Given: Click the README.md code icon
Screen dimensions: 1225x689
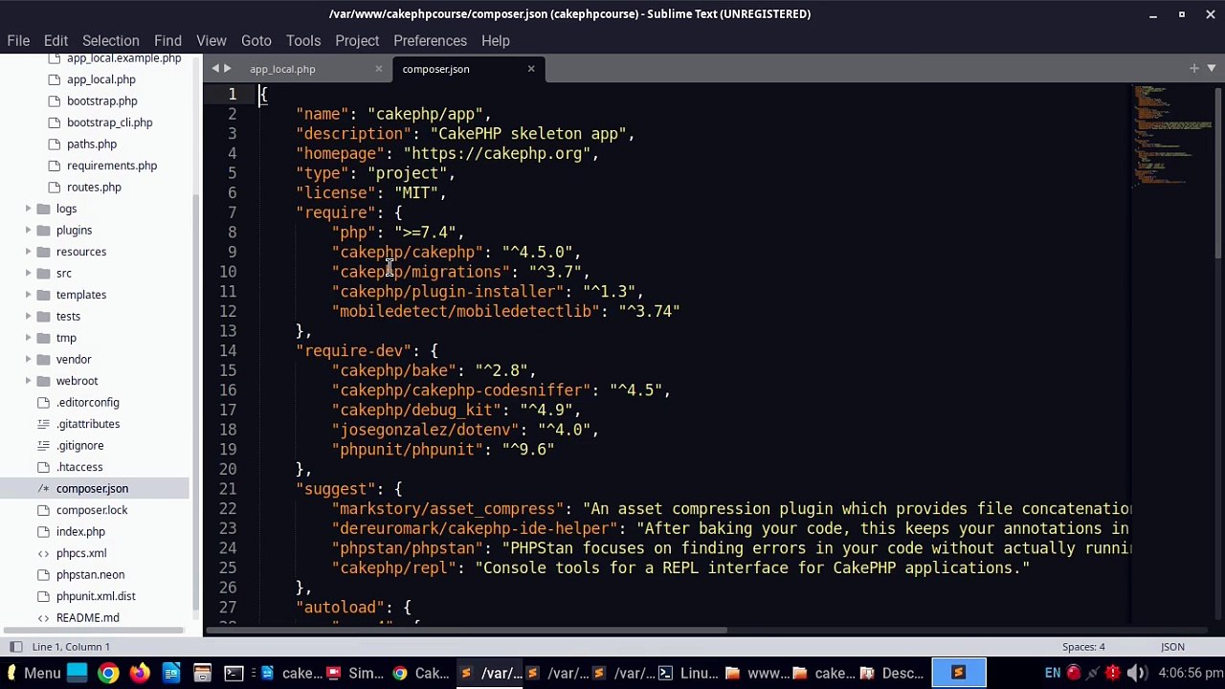Looking at the screenshot, I should pyautogui.click(x=43, y=617).
